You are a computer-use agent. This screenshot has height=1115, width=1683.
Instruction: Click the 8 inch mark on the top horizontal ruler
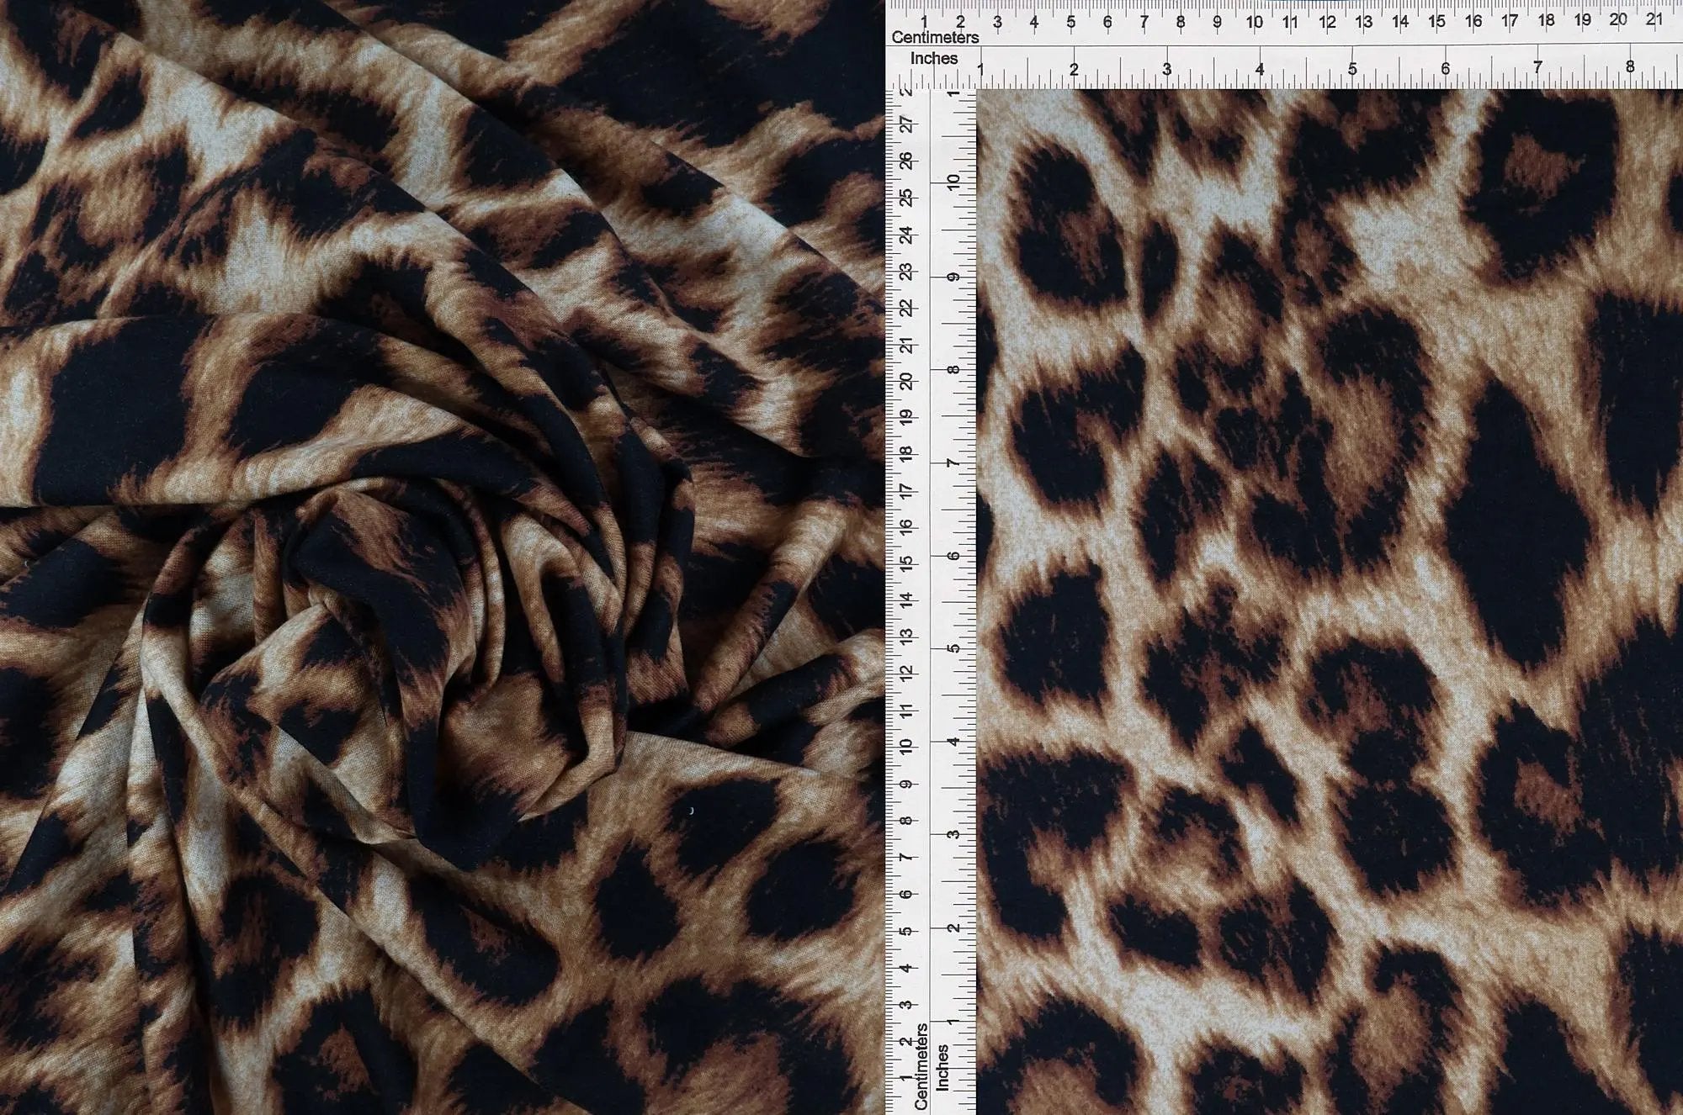pyautogui.click(x=1630, y=66)
